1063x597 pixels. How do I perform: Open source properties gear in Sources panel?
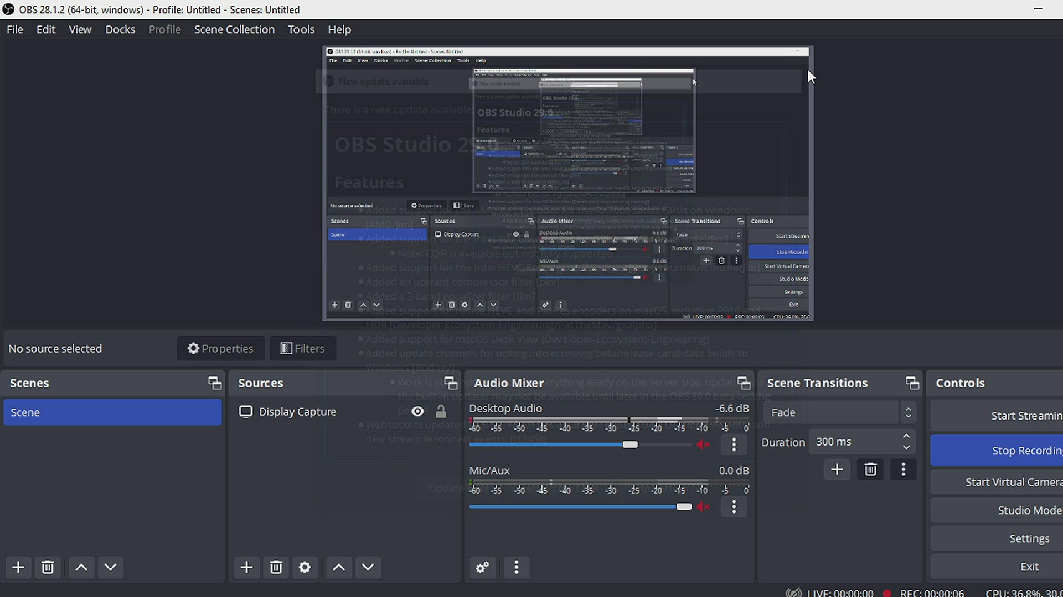click(305, 567)
